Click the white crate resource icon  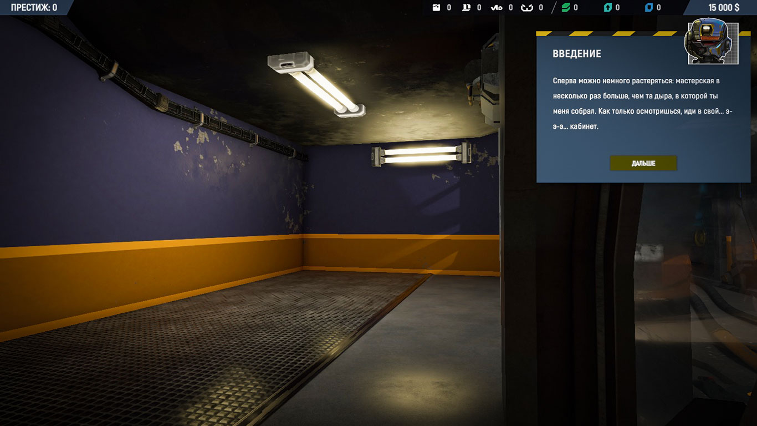[x=436, y=8]
